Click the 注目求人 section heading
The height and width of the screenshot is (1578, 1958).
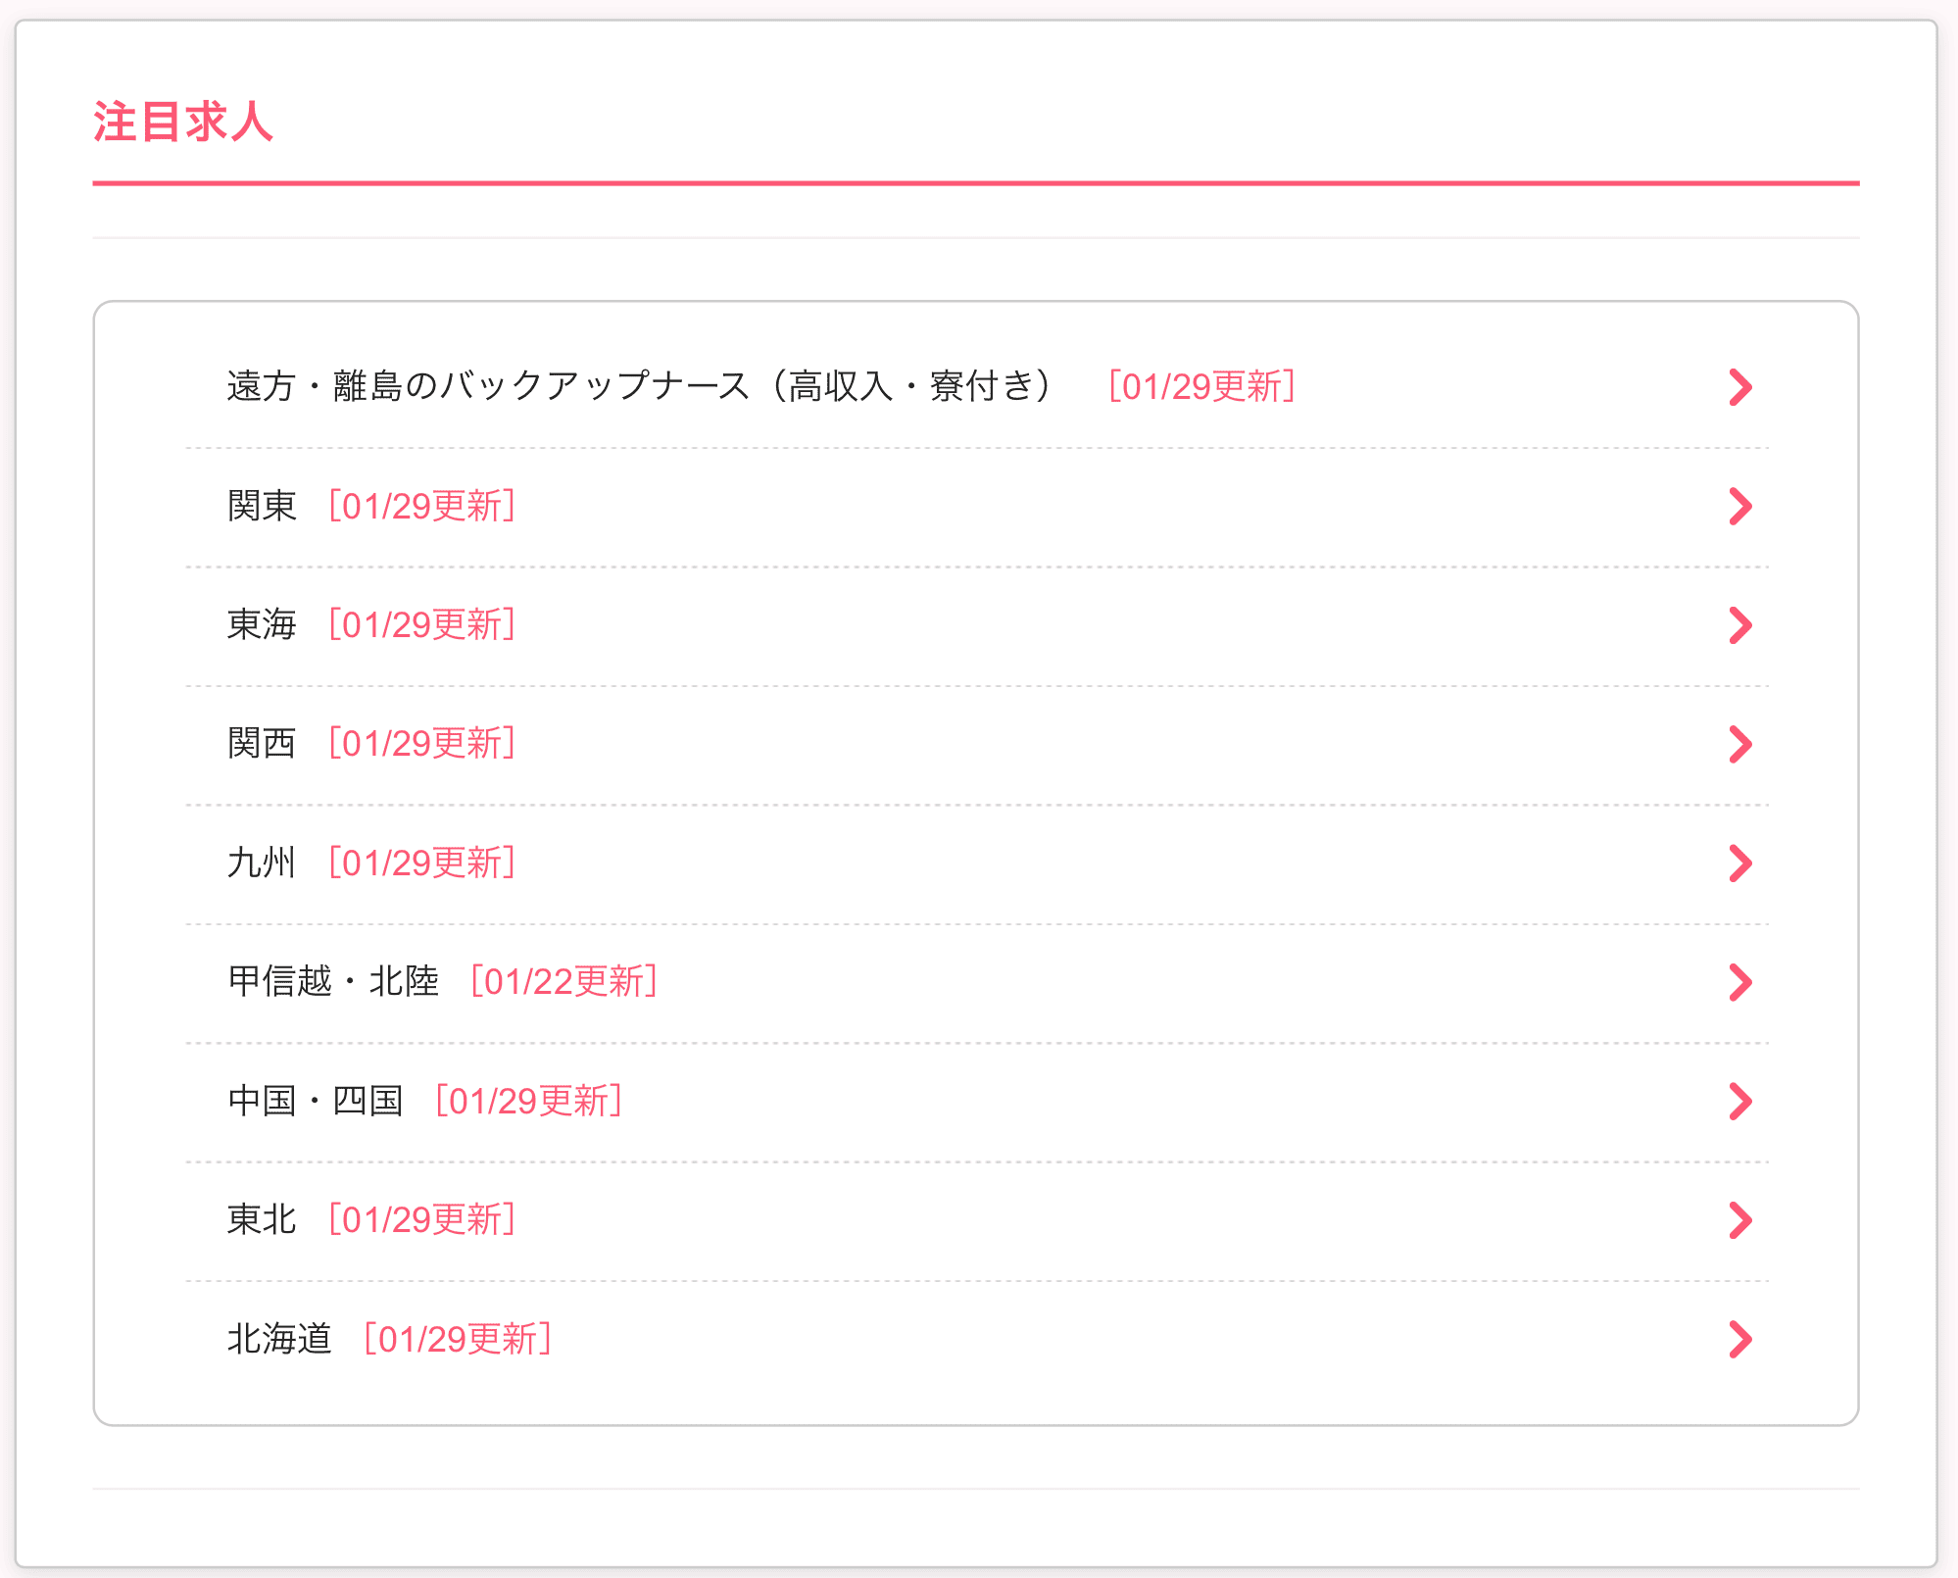(183, 123)
